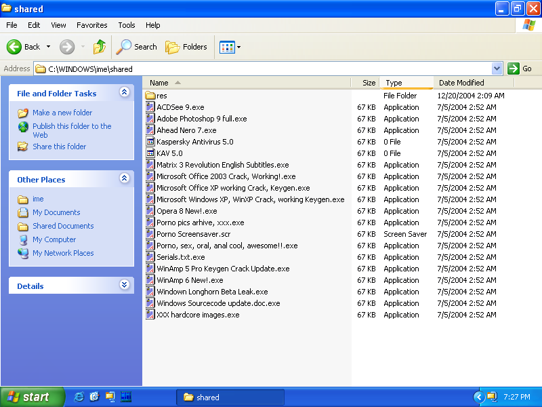
Task: Open the File menu
Action: coord(12,25)
